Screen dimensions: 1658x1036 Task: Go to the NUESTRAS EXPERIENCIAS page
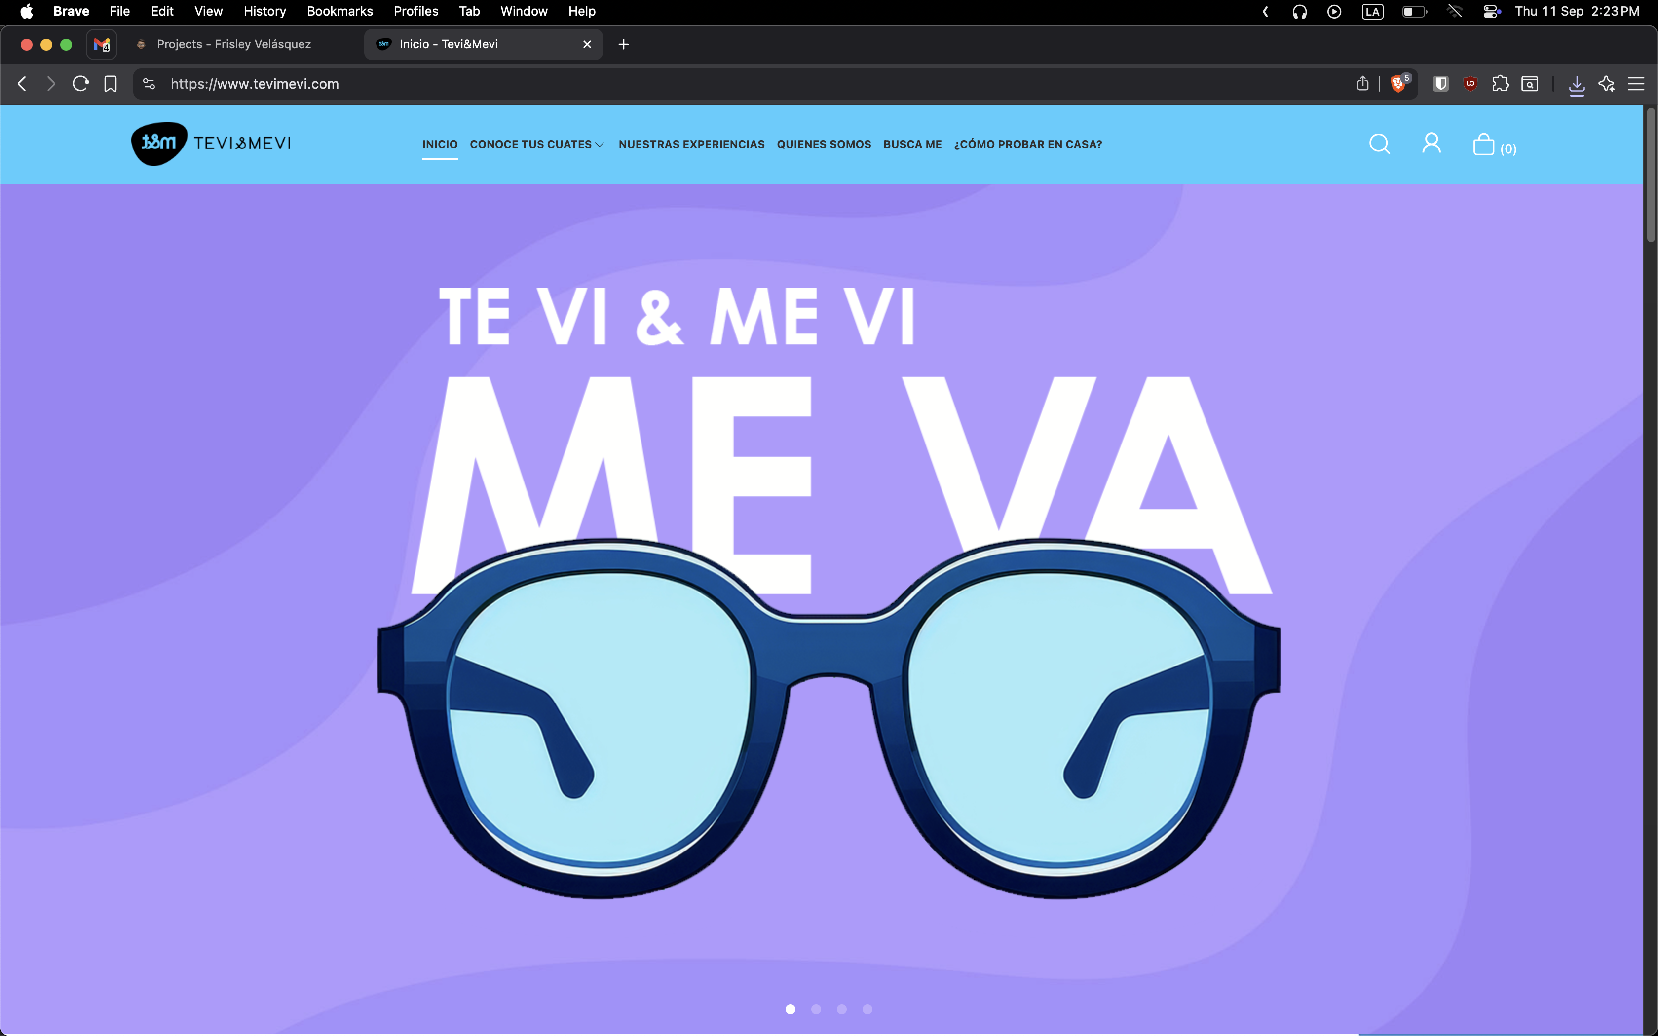[x=691, y=144]
